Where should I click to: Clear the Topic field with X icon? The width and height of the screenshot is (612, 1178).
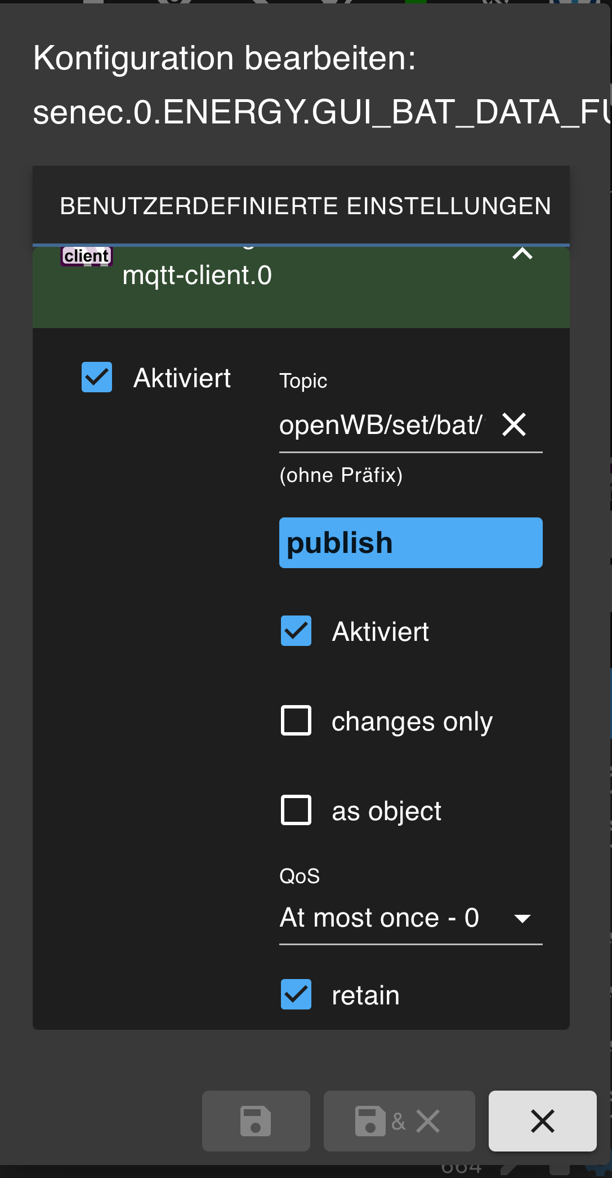coord(514,424)
